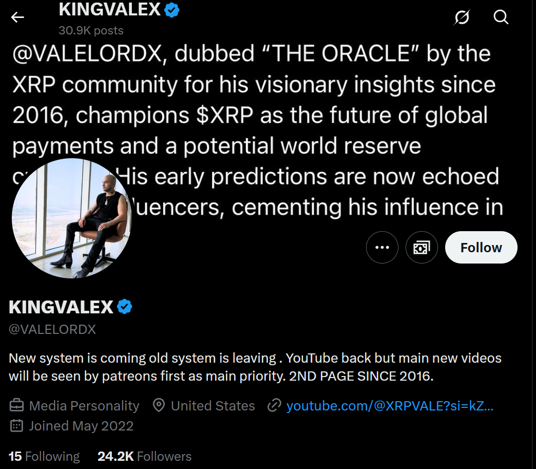View the profile avatar photo
This screenshot has height=469, width=536.
tap(72, 218)
